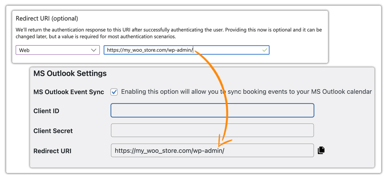387x179 pixels.
Task: Click the 'MS Outlook Settings' heading
Action: [x=70, y=73]
